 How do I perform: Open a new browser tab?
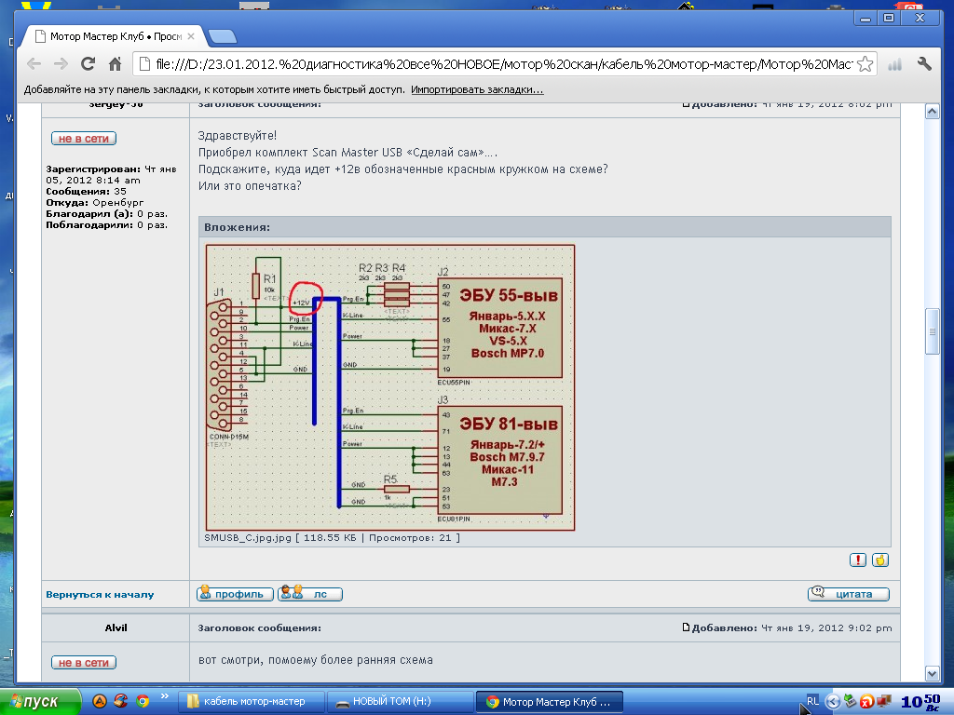(x=223, y=36)
